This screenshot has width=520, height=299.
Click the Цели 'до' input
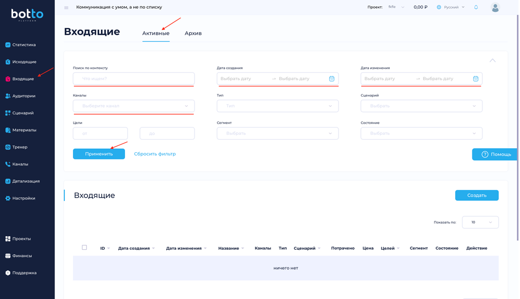tap(167, 133)
